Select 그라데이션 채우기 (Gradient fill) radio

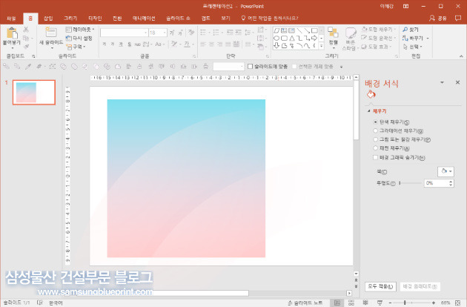click(375, 131)
